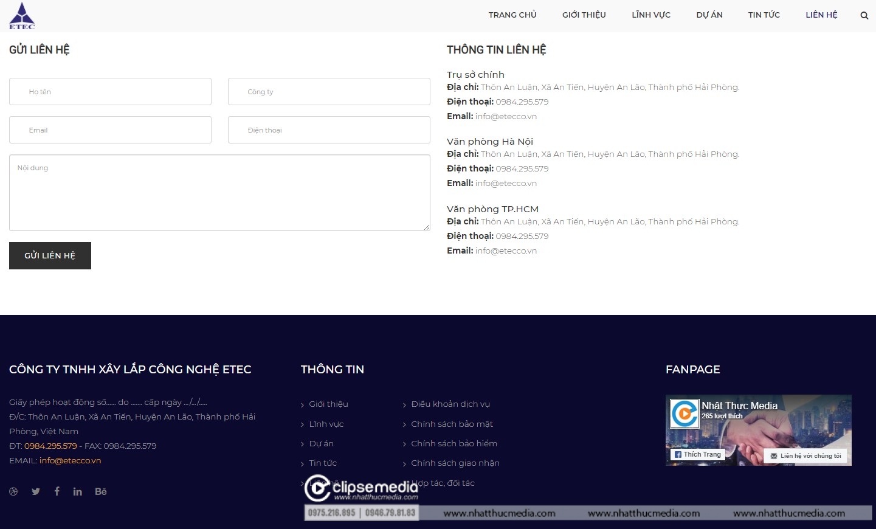Click the Thích Trang Facebook button
Image resolution: width=876 pixels, height=529 pixels.
click(x=698, y=454)
